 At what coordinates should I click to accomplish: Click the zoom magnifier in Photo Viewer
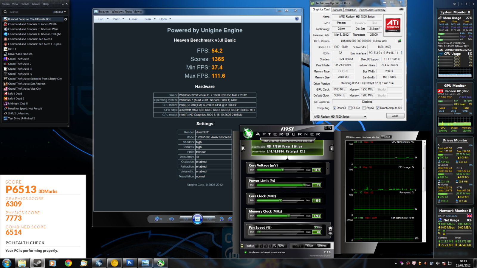click(157, 219)
